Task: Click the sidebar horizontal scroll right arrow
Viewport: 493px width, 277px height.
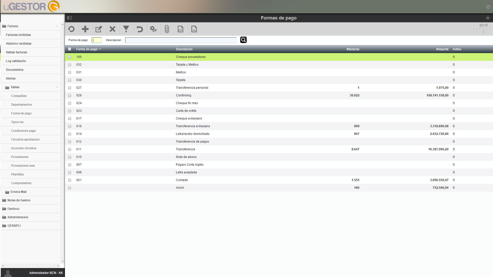Action: [58, 266]
